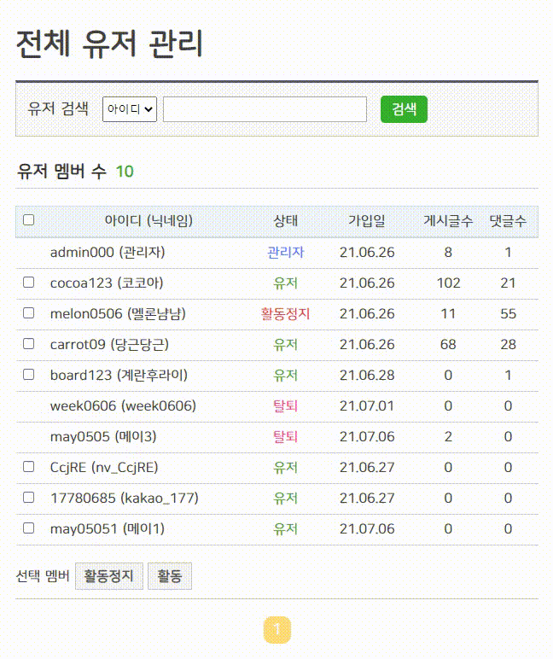Click the 유저 status of cocoa123

click(x=285, y=283)
